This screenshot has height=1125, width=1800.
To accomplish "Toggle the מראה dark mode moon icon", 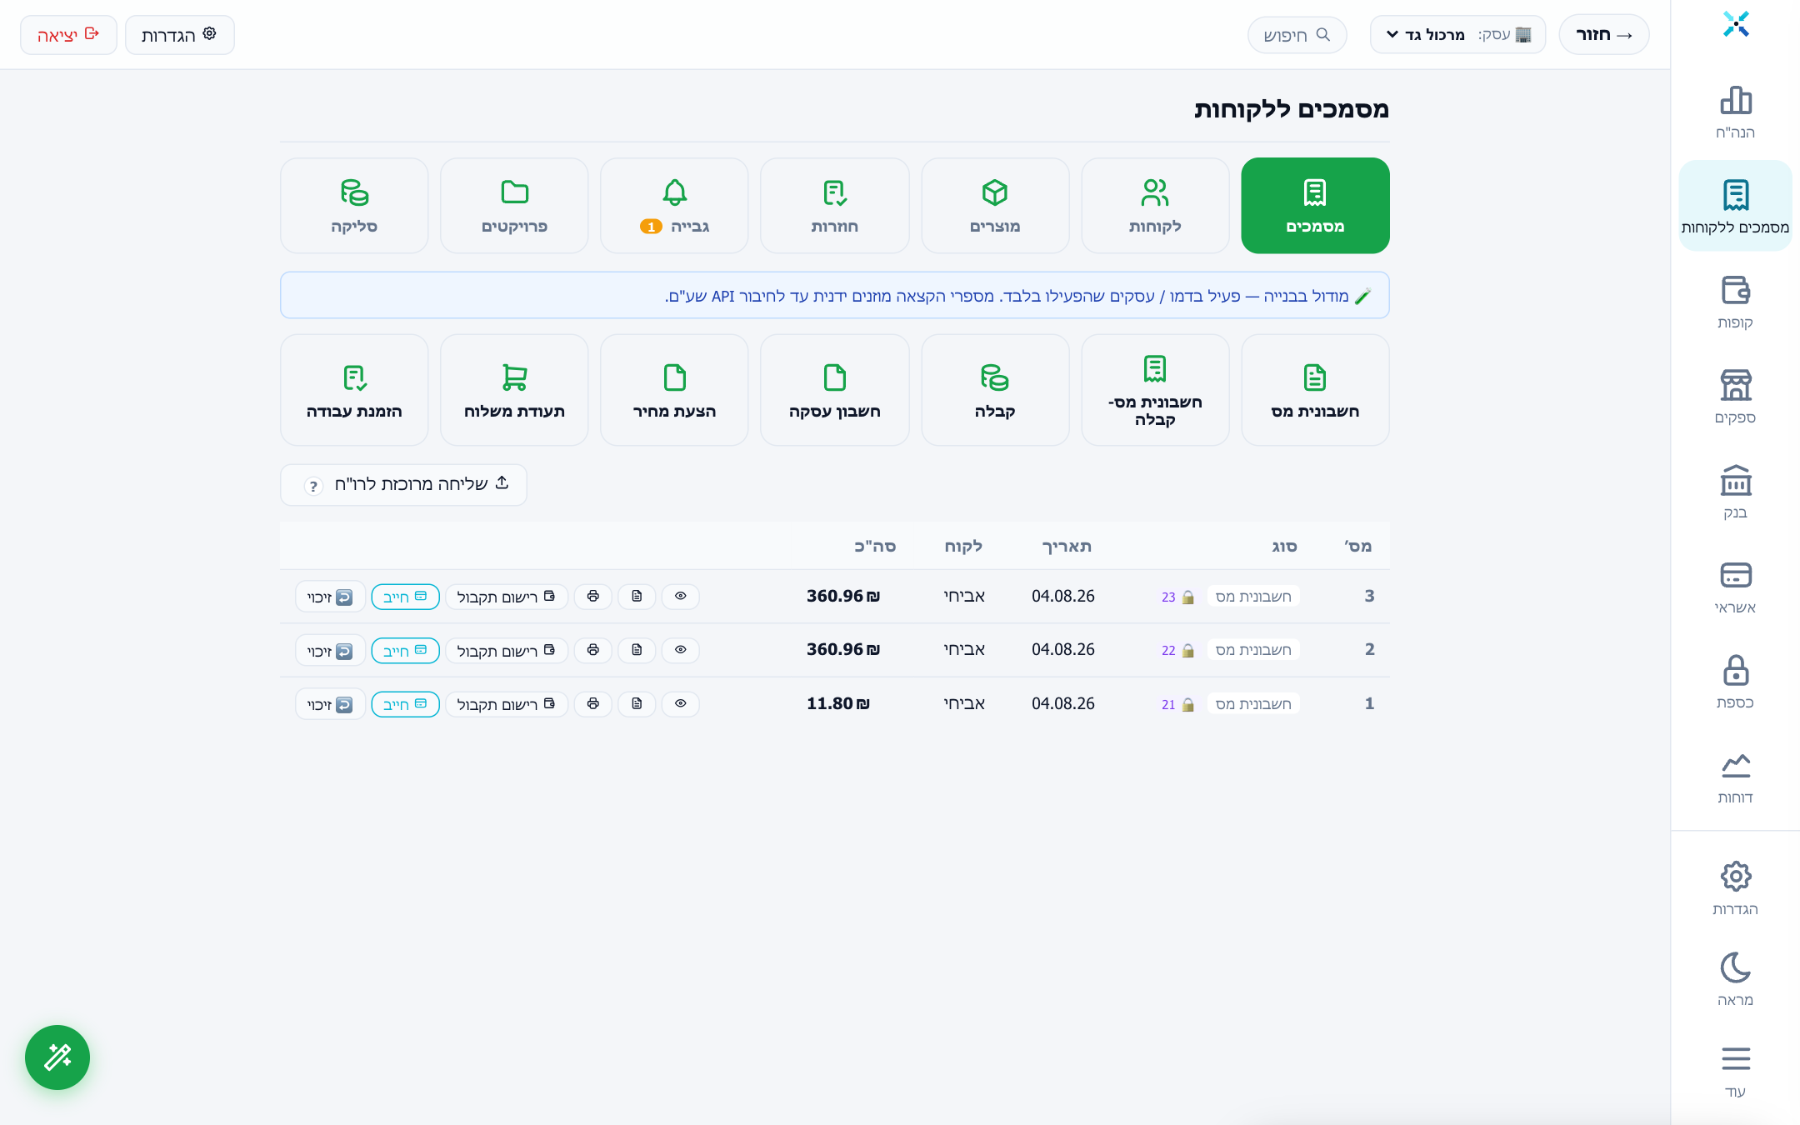I will (x=1735, y=978).
